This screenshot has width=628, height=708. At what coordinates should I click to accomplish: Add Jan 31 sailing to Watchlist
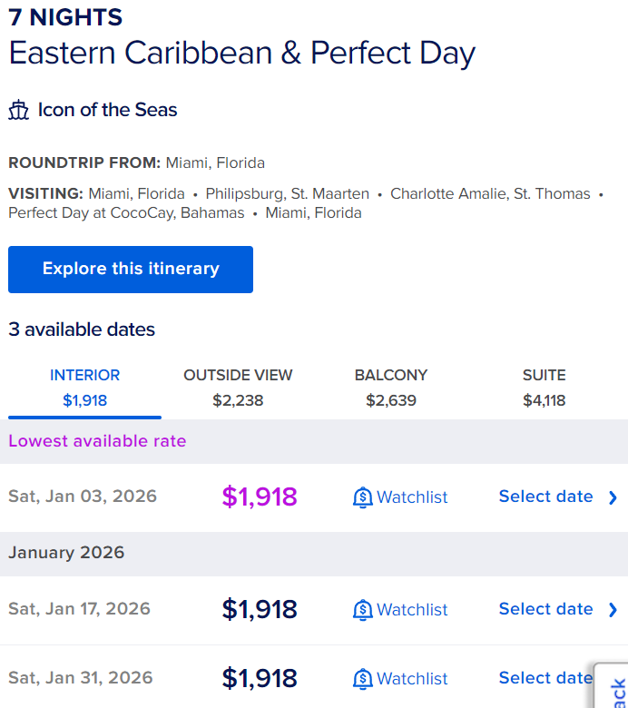pos(400,679)
